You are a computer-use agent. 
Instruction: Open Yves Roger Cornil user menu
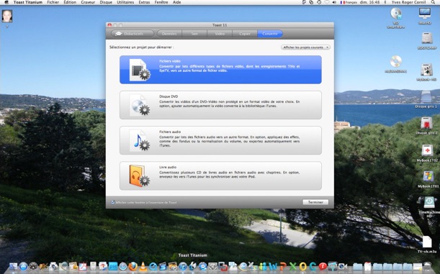coord(408,2)
